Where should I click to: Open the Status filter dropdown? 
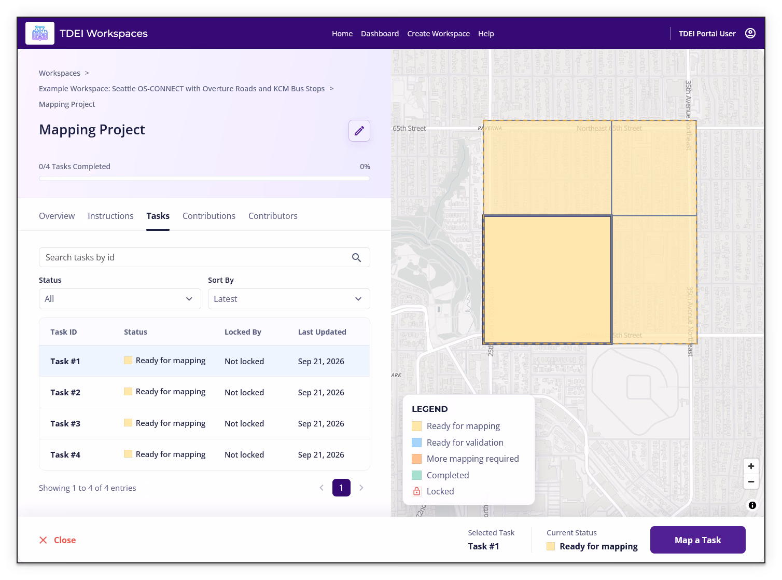point(120,299)
